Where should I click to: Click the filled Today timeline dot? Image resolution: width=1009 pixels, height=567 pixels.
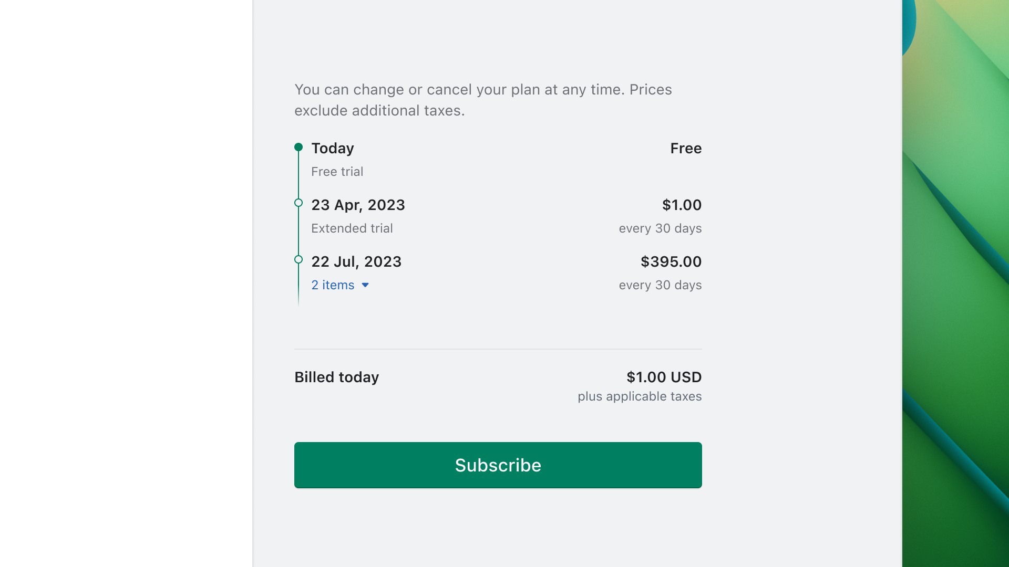tap(298, 147)
